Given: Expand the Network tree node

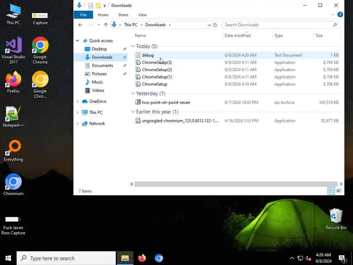Looking at the screenshot, I should [x=78, y=124].
